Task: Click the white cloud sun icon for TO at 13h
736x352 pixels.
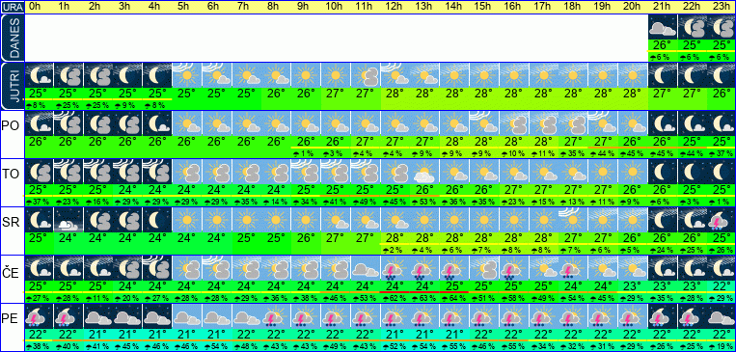Action: [x=424, y=172]
